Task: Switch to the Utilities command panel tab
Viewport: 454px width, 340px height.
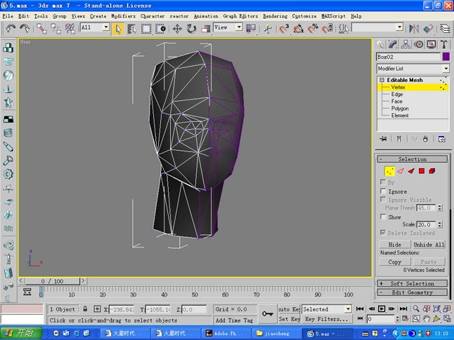Action: (444, 44)
